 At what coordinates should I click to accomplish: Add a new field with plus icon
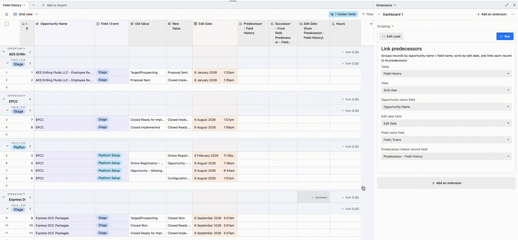click(371, 24)
